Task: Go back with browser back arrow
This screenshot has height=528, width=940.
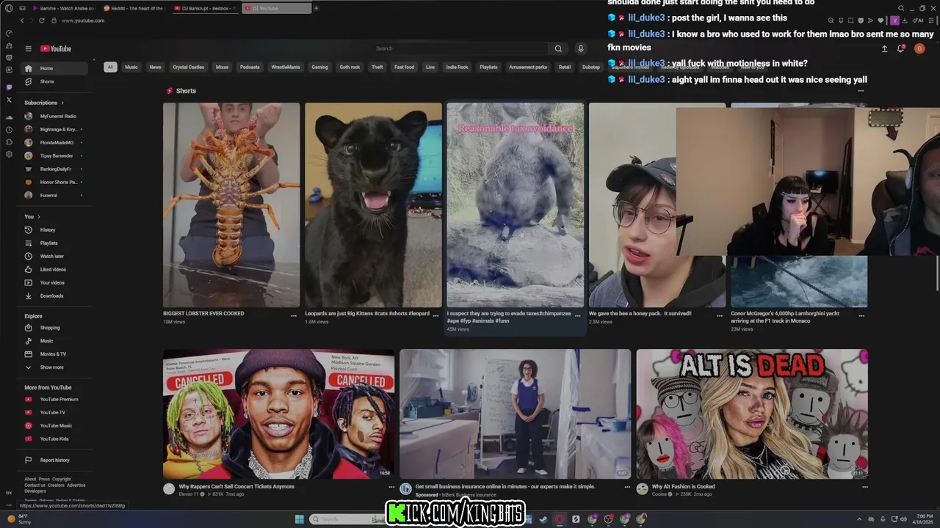Action: 22,21
